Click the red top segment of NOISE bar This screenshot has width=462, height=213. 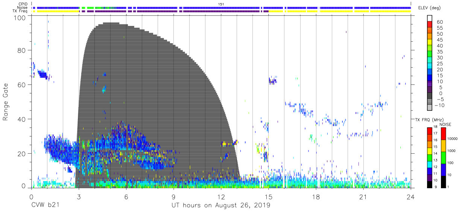[443, 134]
